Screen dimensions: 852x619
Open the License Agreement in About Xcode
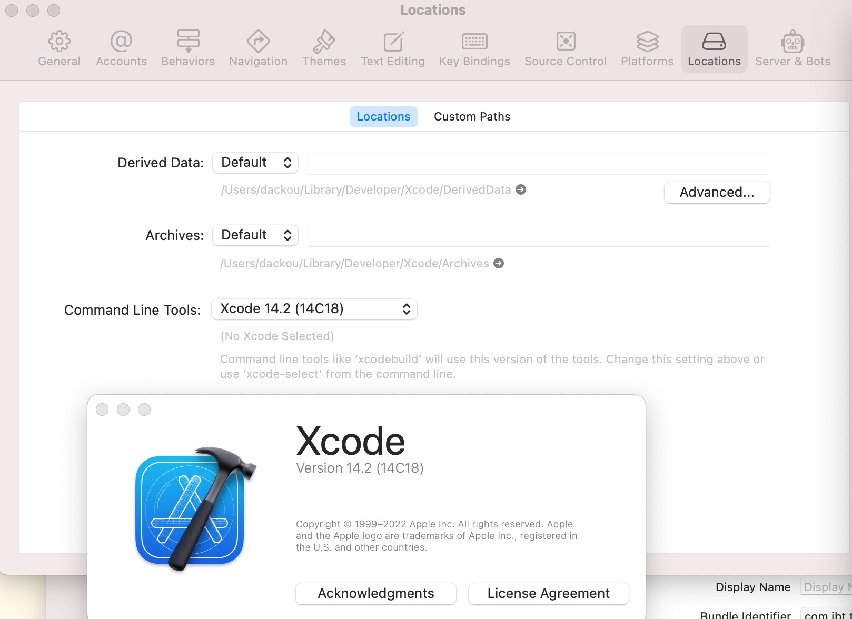[x=548, y=593]
